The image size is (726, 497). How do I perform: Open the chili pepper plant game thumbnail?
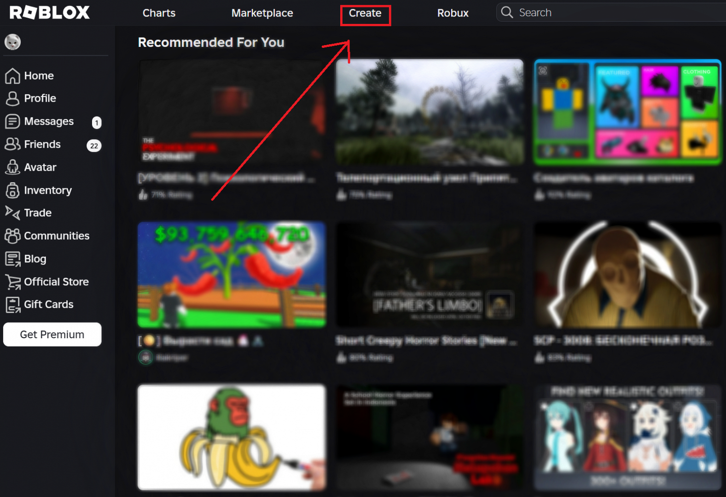[232, 275]
